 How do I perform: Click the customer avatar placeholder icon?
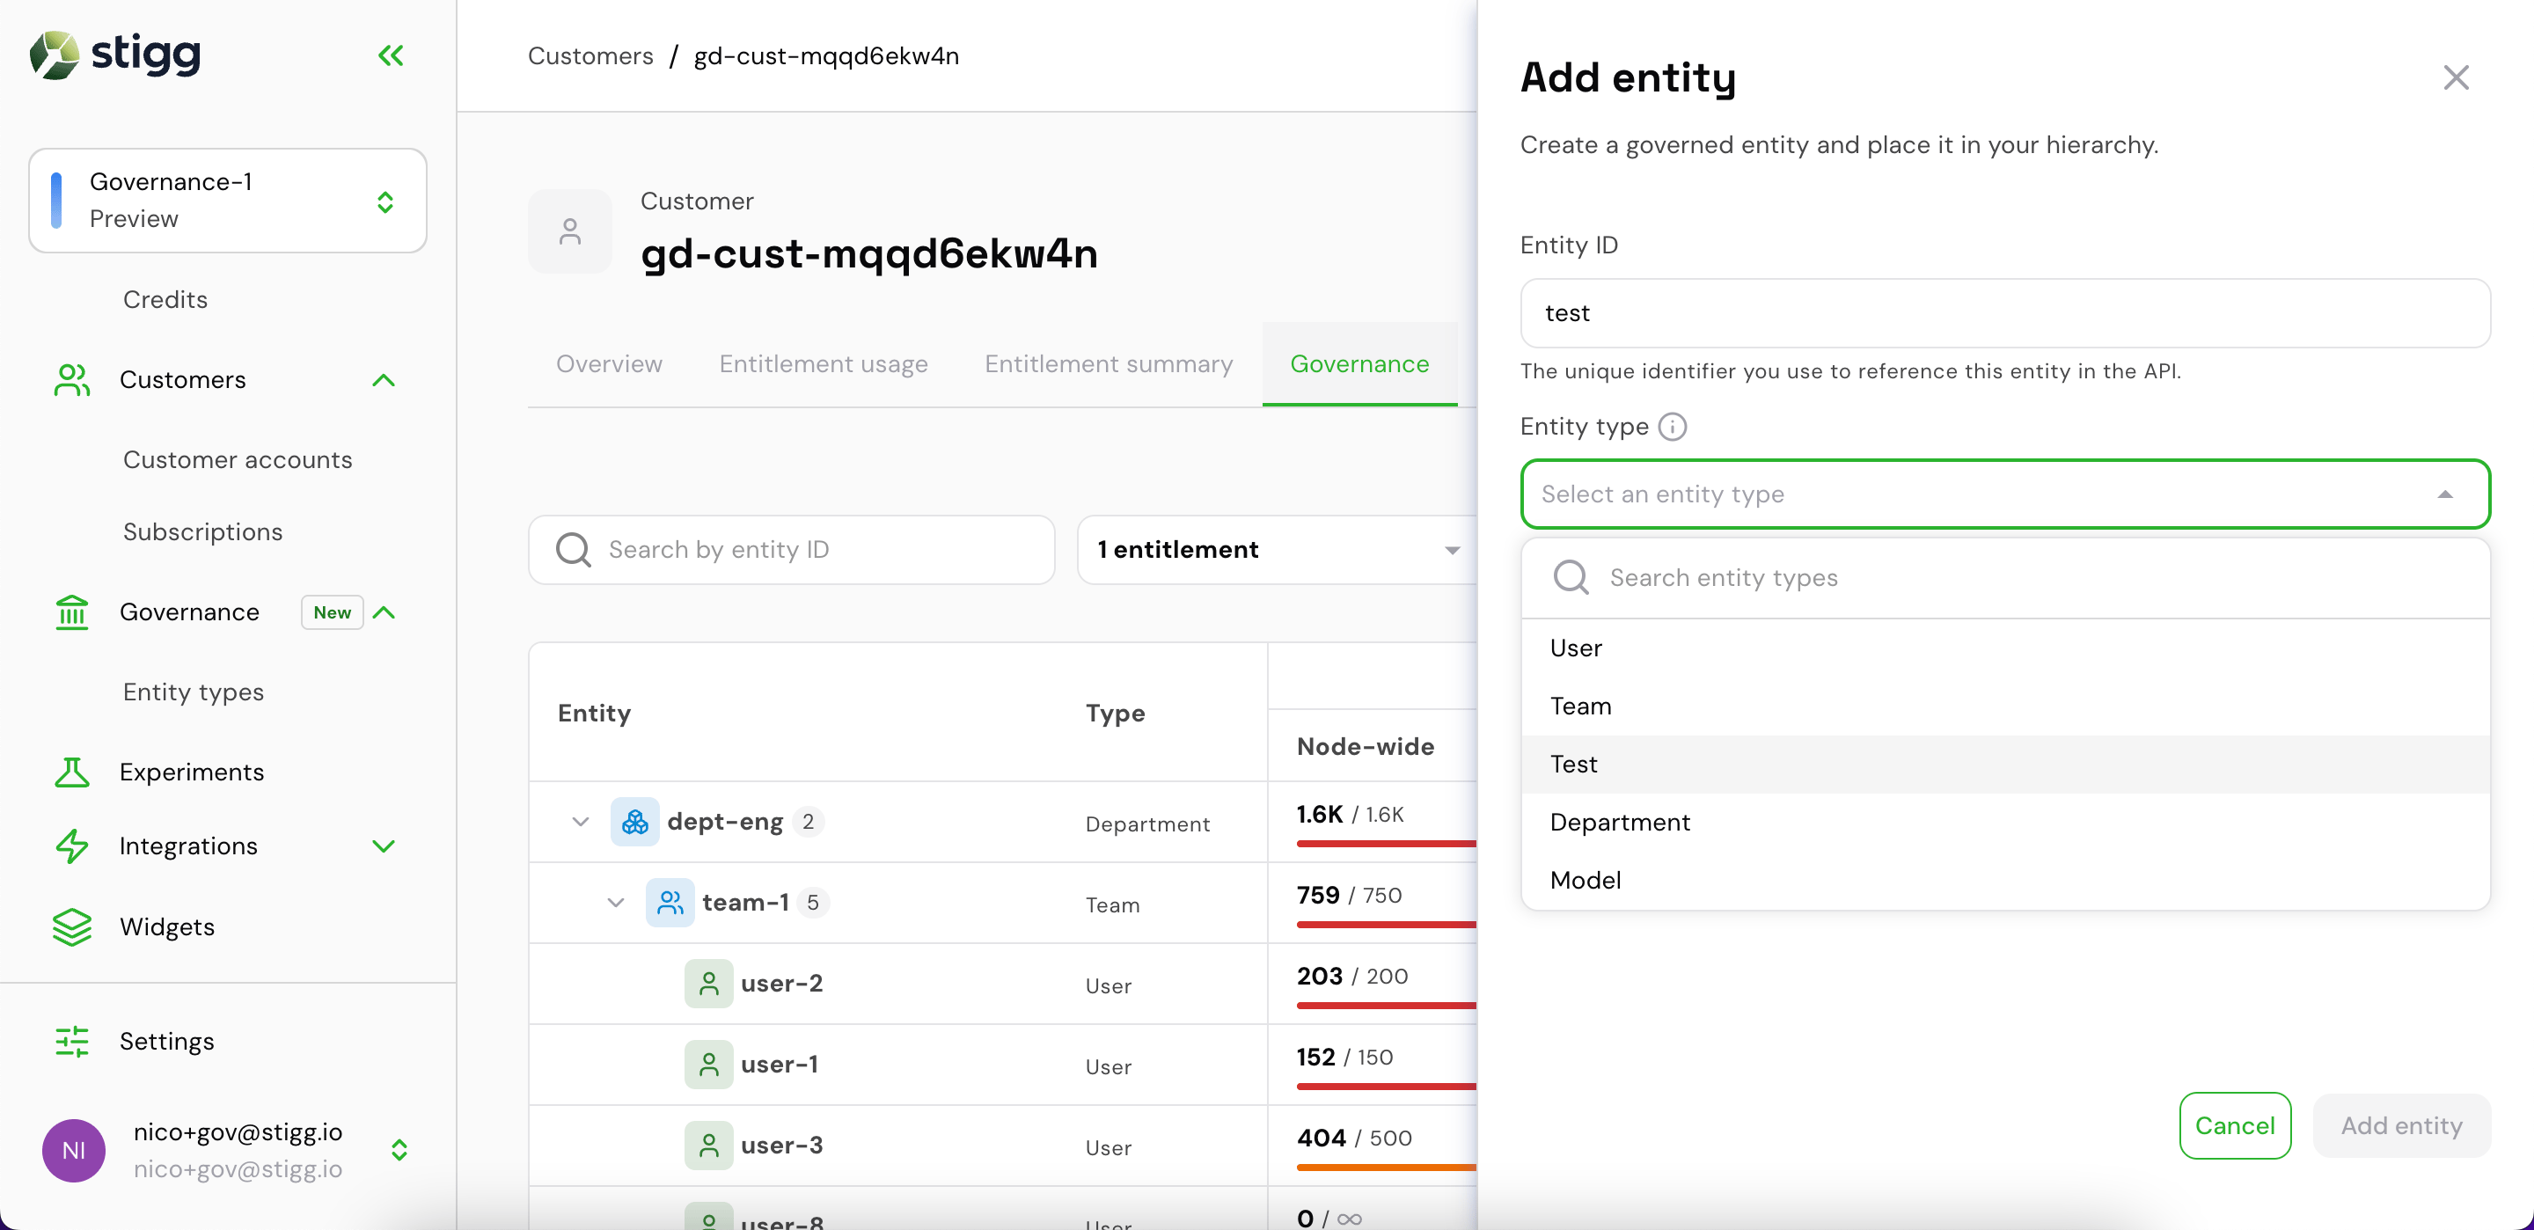pos(569,231)
